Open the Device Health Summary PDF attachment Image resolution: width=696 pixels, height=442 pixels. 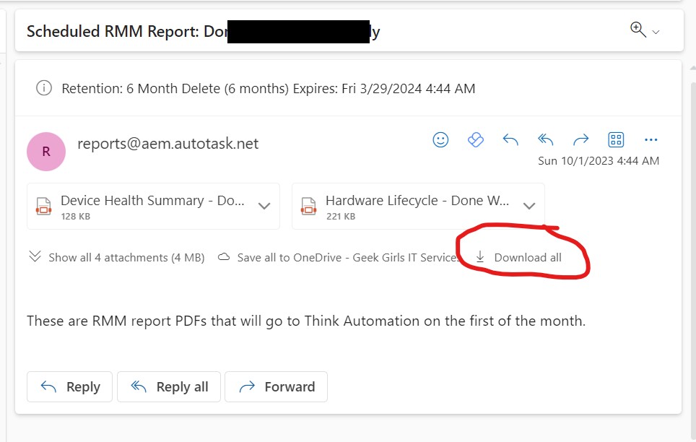pos(144,206)
